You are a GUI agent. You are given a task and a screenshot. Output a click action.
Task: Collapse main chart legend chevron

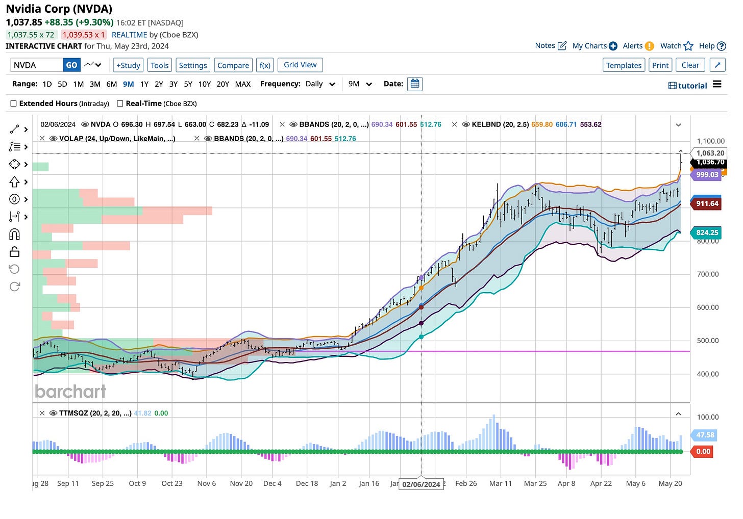(x=678, y=125)
